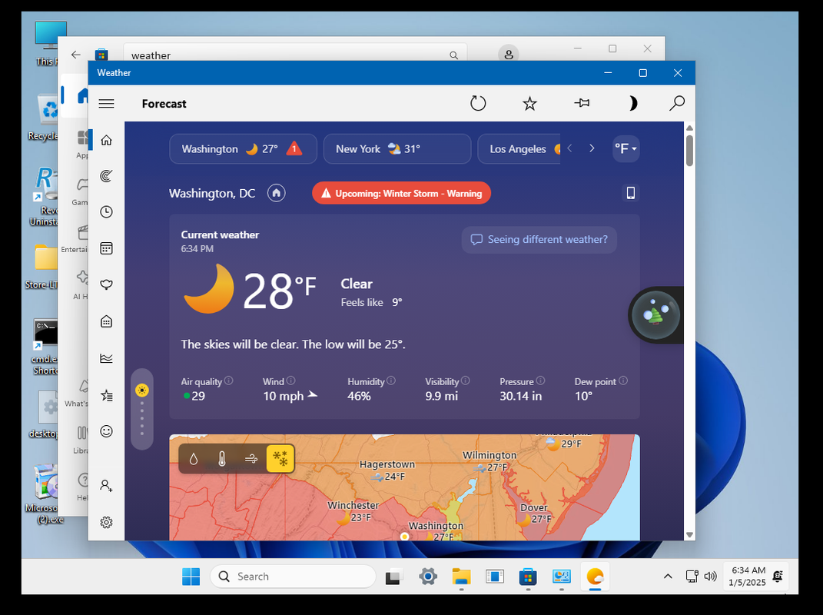Select the precipitation map layer

(194, 459)
